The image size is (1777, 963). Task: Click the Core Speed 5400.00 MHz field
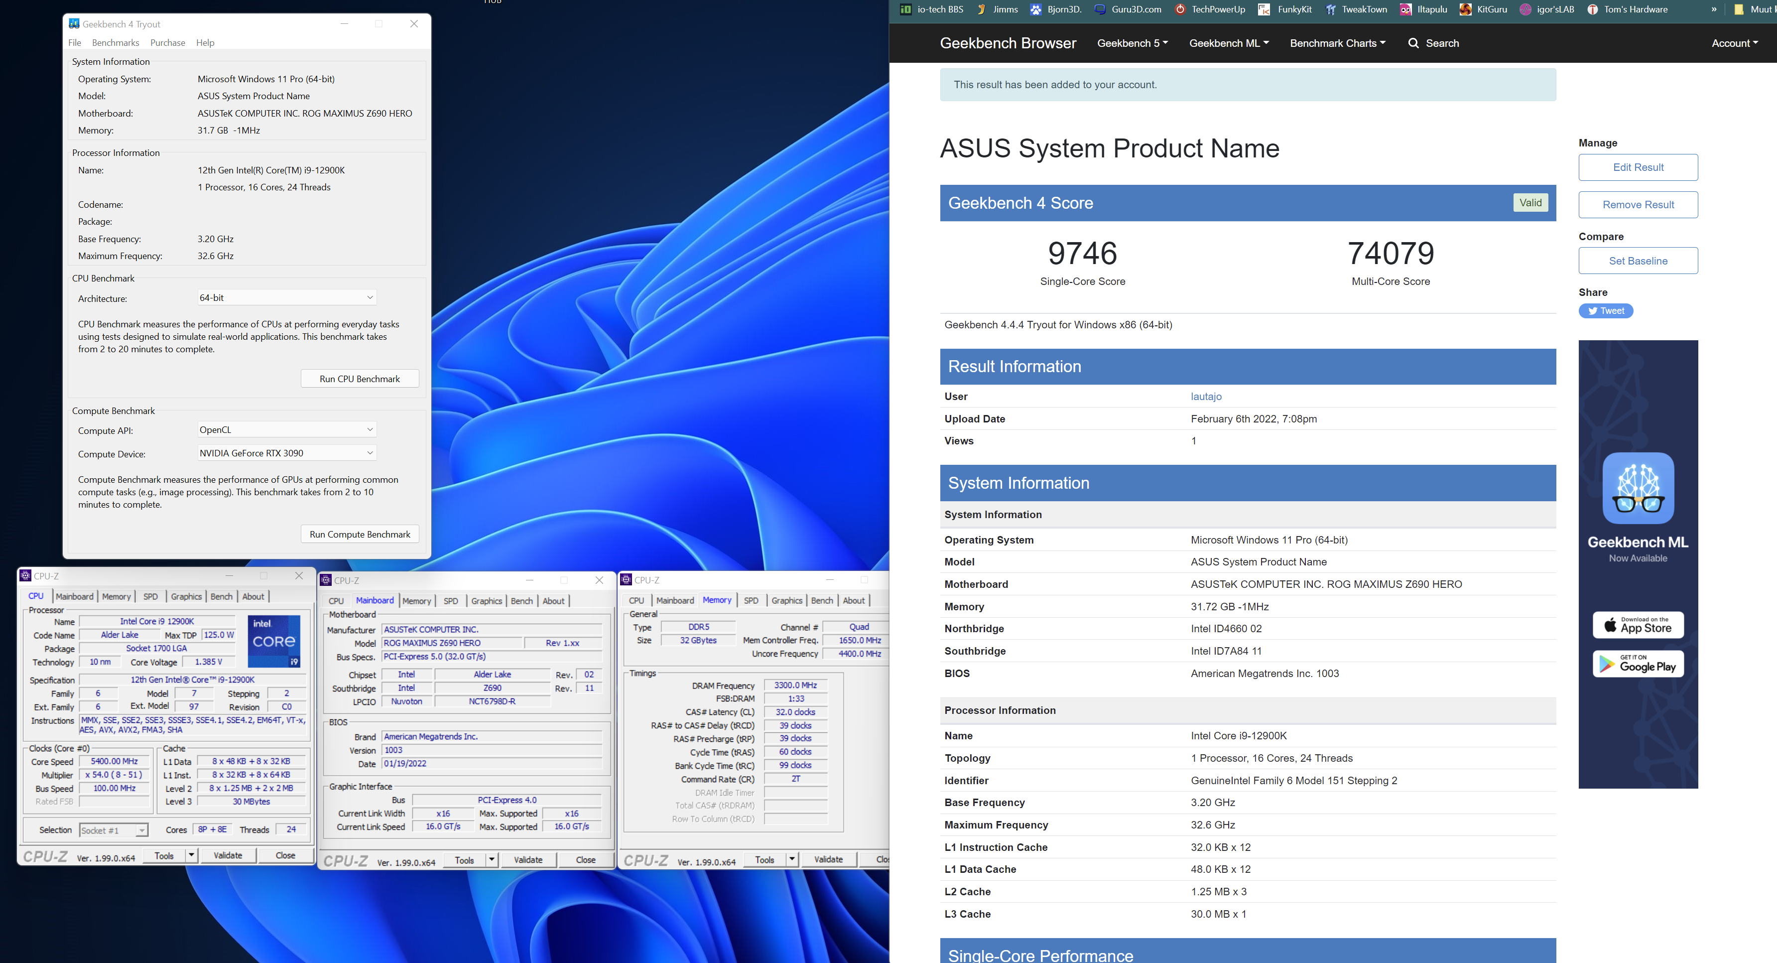tap(115, 762)
